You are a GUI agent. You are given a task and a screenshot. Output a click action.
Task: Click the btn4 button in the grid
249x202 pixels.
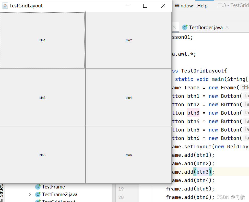point(129,98)
